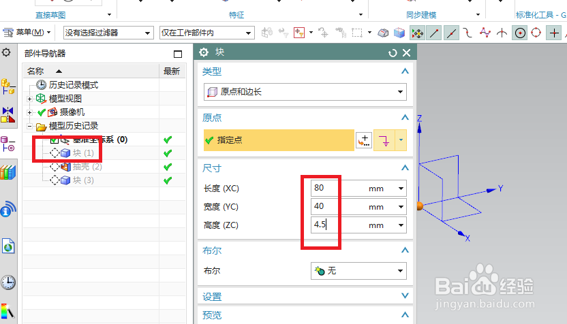567x324 pixels.
Task: Maximize the 部件导航器 panel
Action: 178,54
